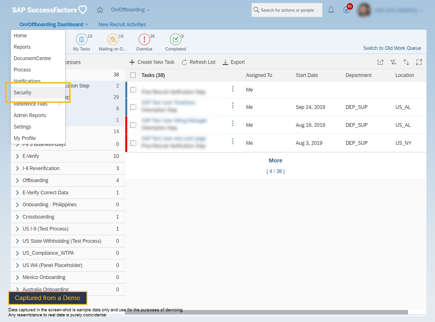Open actions menu for Aug 16, 2019 task
This screenshot has width=435, height=322.
pos(233,123)
